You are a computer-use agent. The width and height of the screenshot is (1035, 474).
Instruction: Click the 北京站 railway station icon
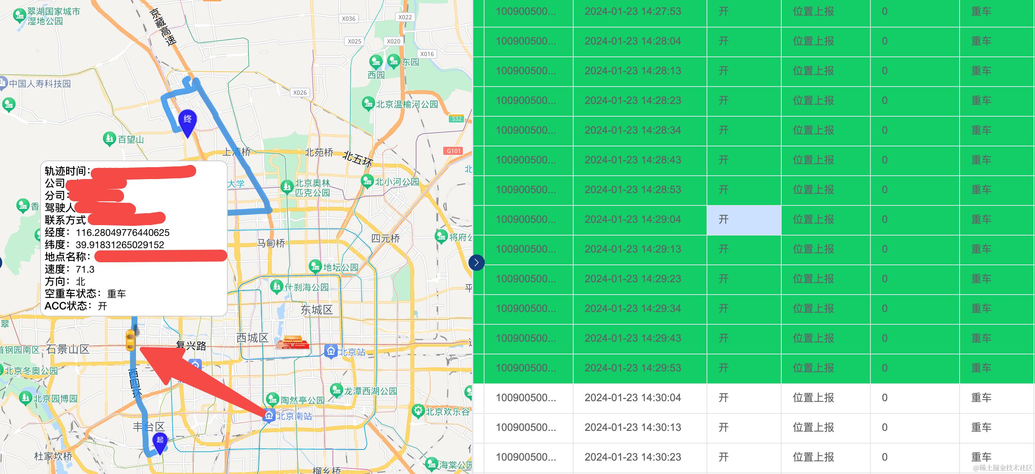(x=330, y=351)
